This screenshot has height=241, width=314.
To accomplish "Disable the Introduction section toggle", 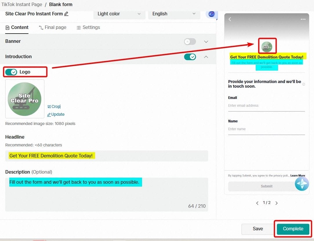I will coord(190,57).
